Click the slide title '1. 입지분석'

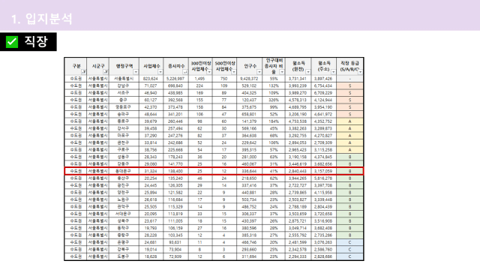(42, 19)
